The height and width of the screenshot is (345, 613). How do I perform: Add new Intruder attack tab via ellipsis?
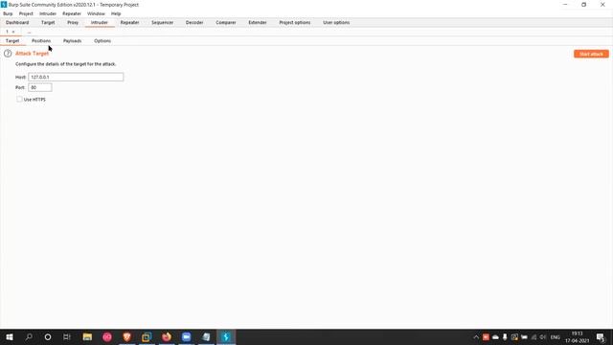pyautogui.click(x=29, y=32)
